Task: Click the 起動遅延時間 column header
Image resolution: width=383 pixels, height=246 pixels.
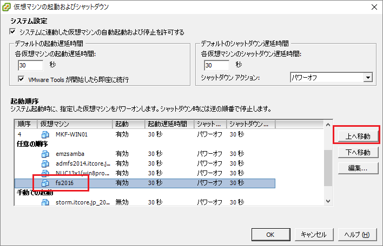Action: [169, 124]
